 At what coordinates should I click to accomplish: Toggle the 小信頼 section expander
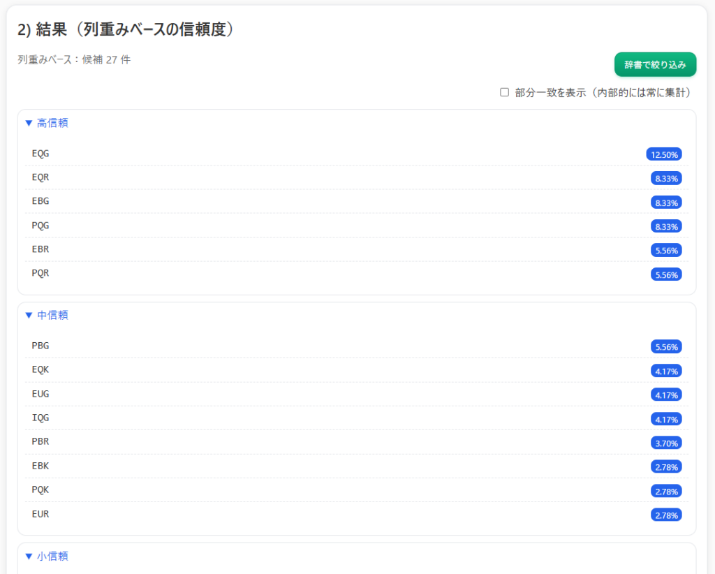47,556
